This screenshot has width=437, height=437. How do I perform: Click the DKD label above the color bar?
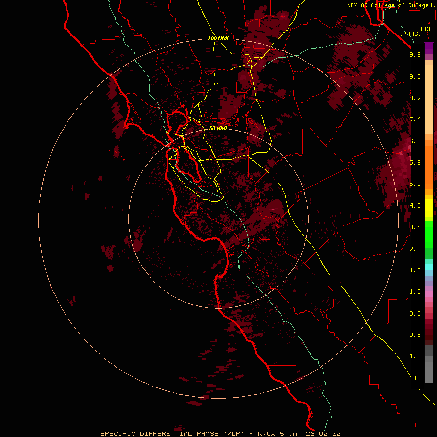click(427, 29)
